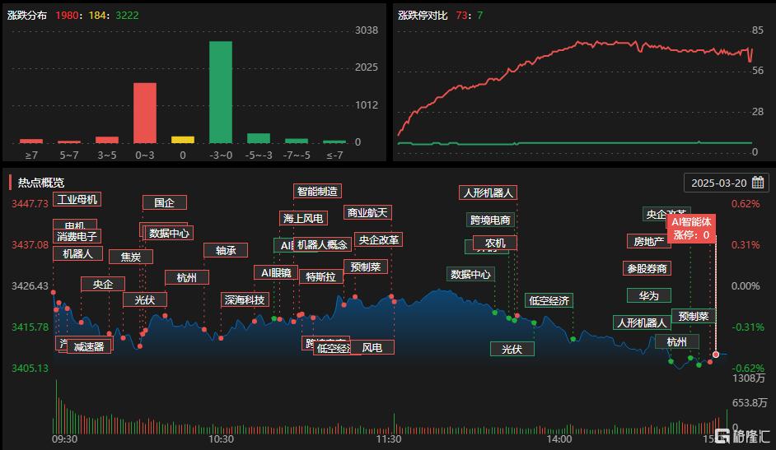Click the 参股券商 hotspot label
The image size is (776, 450).
[647, 268]
